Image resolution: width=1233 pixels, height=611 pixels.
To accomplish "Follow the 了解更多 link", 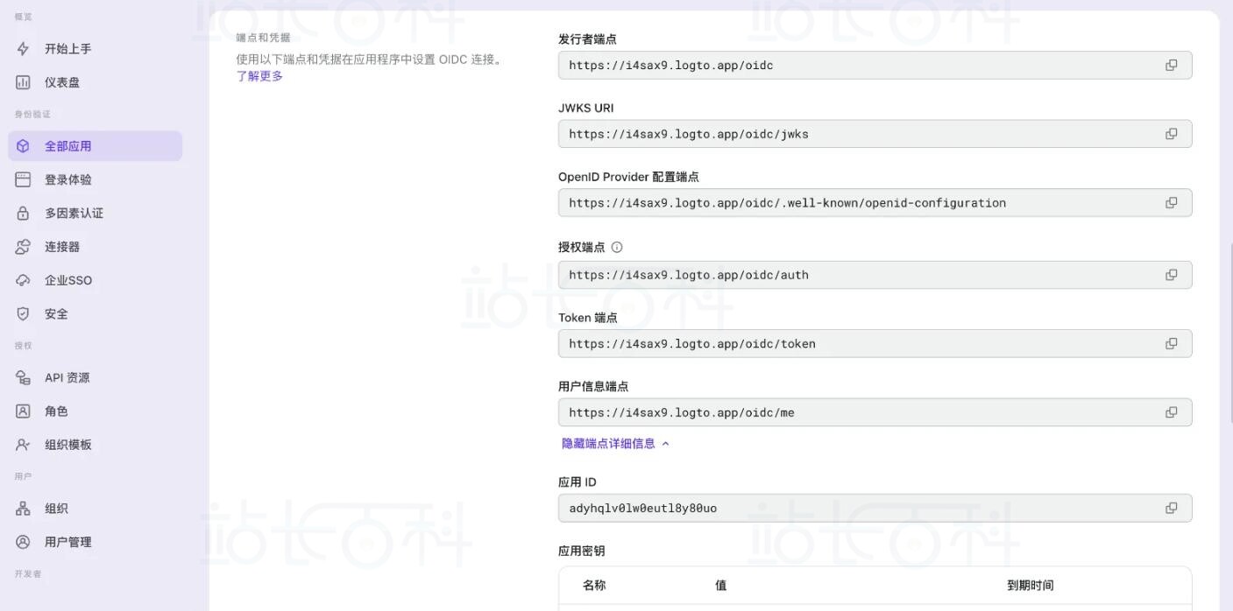I will point(259,76).
